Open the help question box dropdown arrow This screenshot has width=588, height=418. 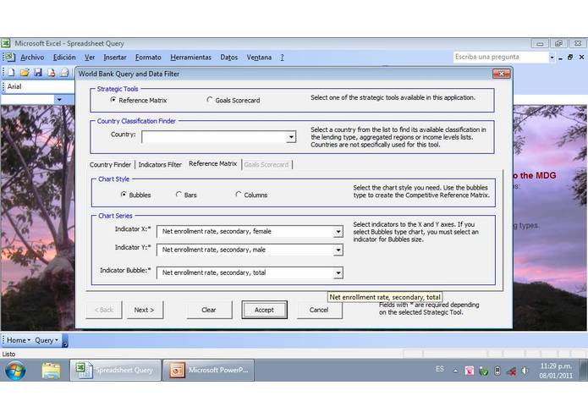coord(552,58)
